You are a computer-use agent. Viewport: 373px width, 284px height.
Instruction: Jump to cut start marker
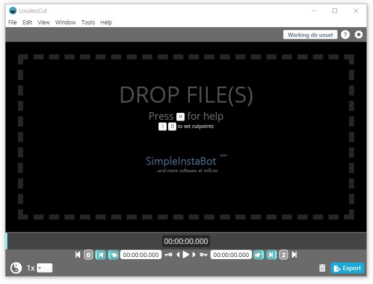[101, 255]
